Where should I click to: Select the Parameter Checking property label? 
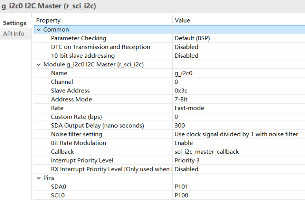pyautogui.click(x=78, y=38)
